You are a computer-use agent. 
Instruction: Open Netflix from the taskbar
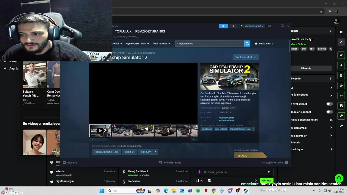pos(206,191)
